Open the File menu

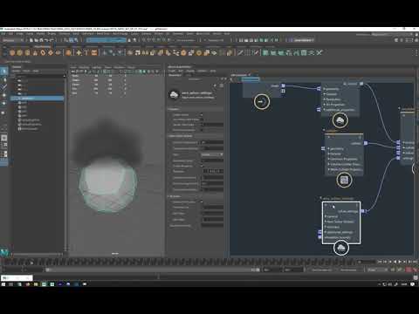coord(3,34)
